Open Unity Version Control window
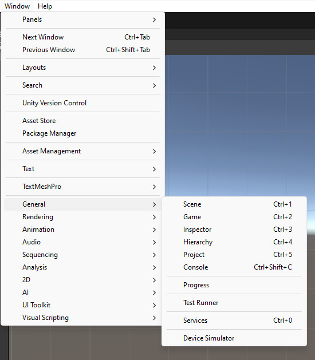Image resolution: width=315 pixels, height=360 pixels. pos(82,103)
